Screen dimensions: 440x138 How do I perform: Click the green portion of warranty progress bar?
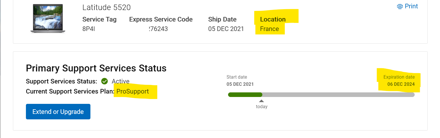[x=245, y=95]
